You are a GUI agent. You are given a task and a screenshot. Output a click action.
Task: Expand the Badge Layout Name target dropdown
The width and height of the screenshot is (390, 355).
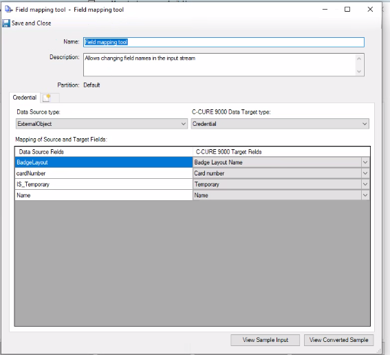[365, 162]
